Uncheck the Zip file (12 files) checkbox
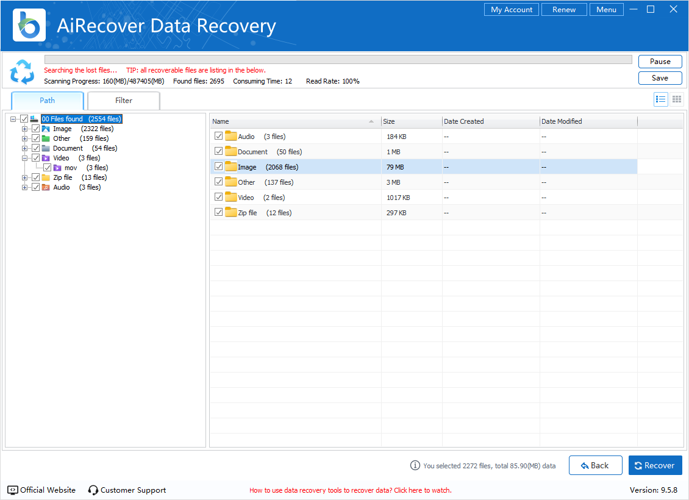 point(218,212)
